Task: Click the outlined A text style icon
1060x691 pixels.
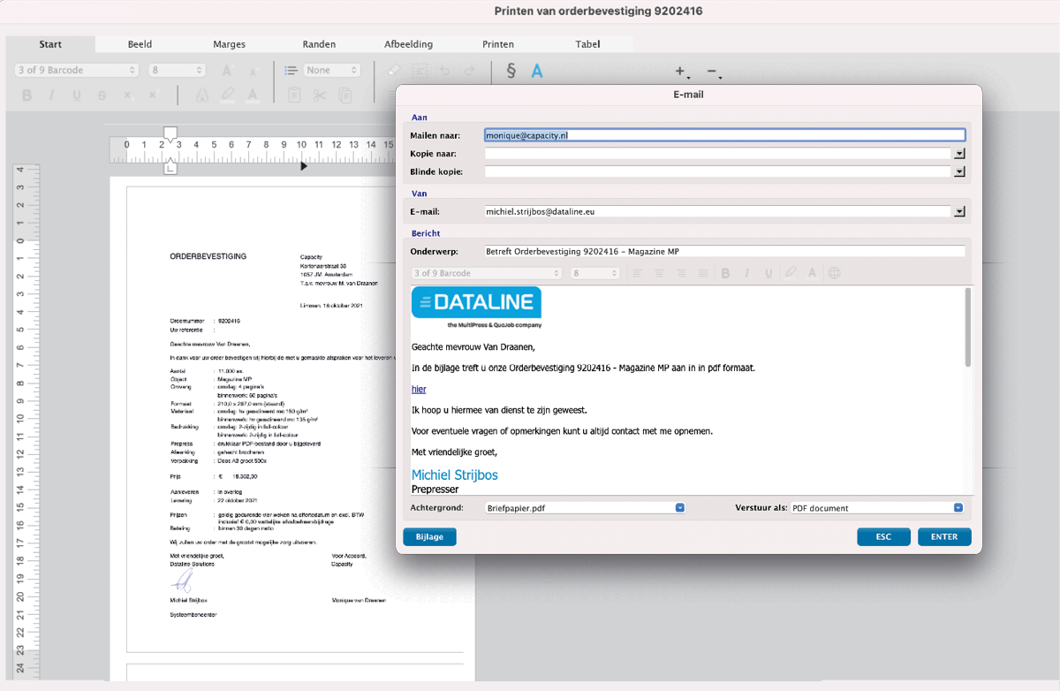Action: click(202, 95)
